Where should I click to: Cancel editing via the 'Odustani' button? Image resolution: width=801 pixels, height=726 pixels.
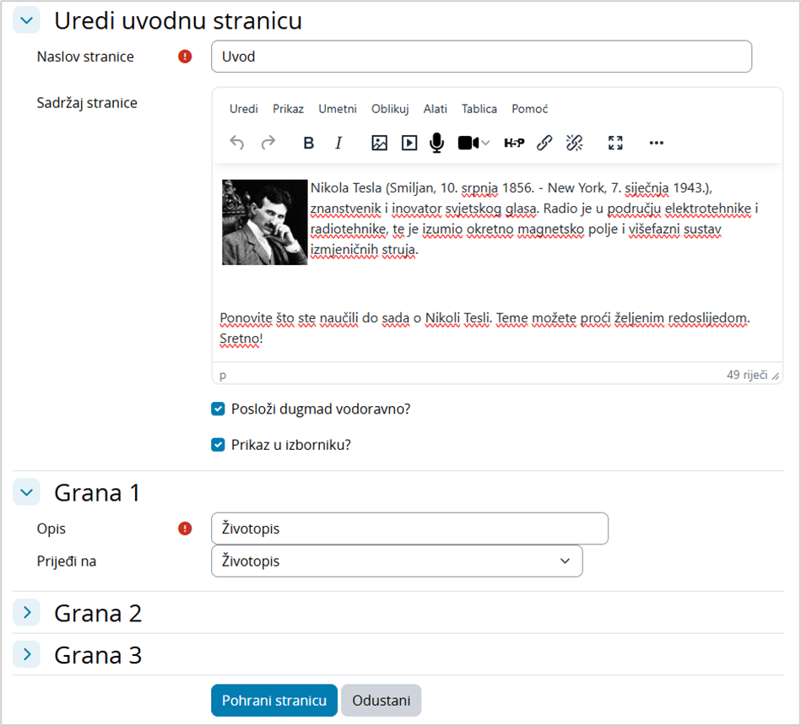click(x=381, y=700)
